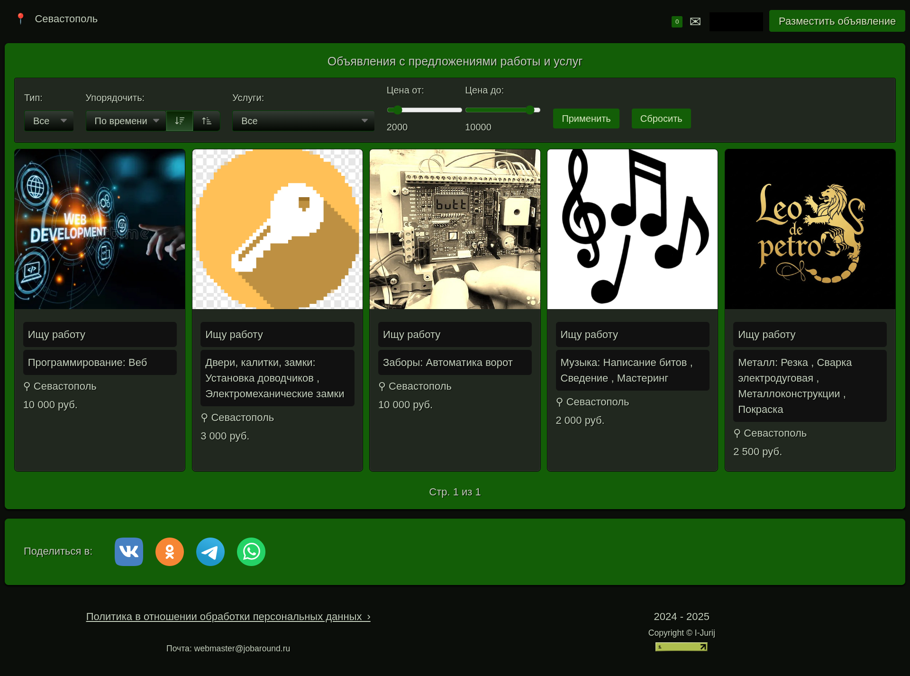Toggle descending sort order
910x676 pixels.
coord(180,121)
